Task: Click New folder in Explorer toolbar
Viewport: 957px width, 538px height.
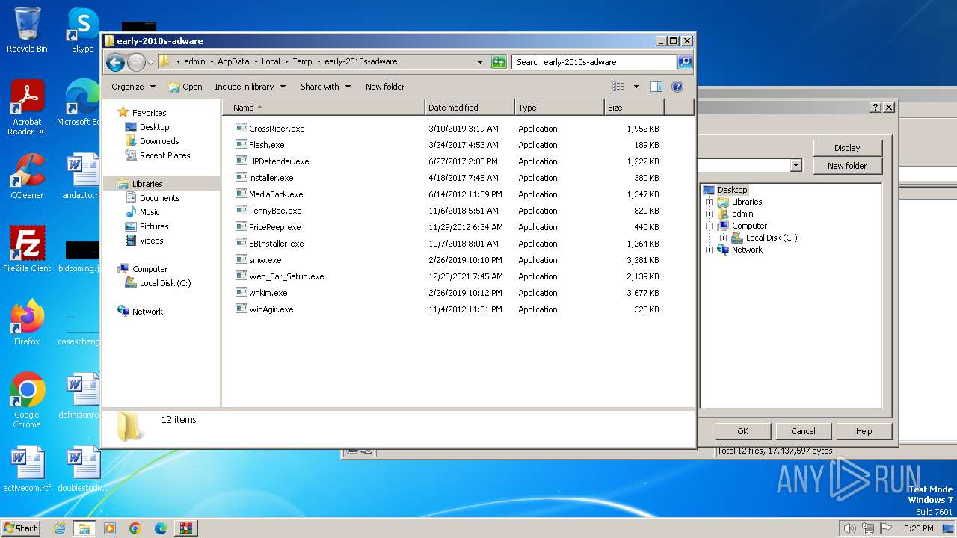Action: click(385, 87)
